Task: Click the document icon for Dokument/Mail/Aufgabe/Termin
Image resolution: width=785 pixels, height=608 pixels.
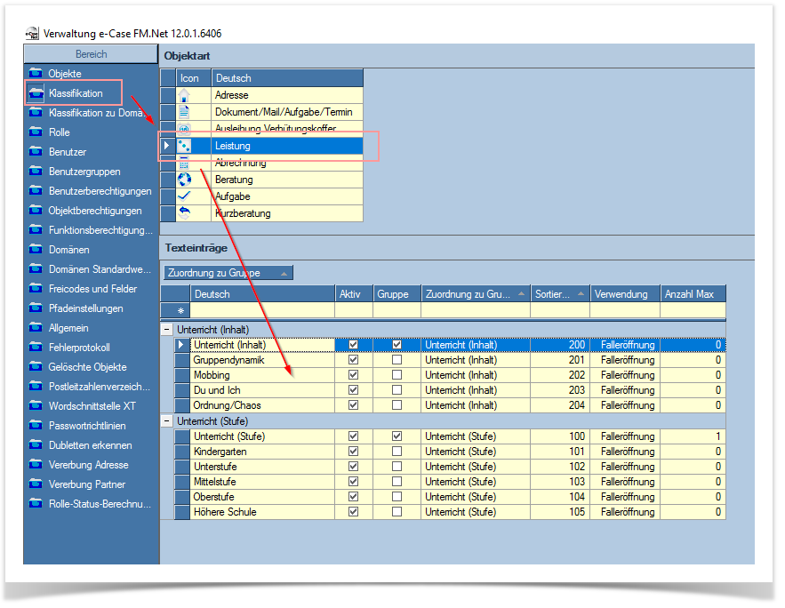Action: coord(184,112)
